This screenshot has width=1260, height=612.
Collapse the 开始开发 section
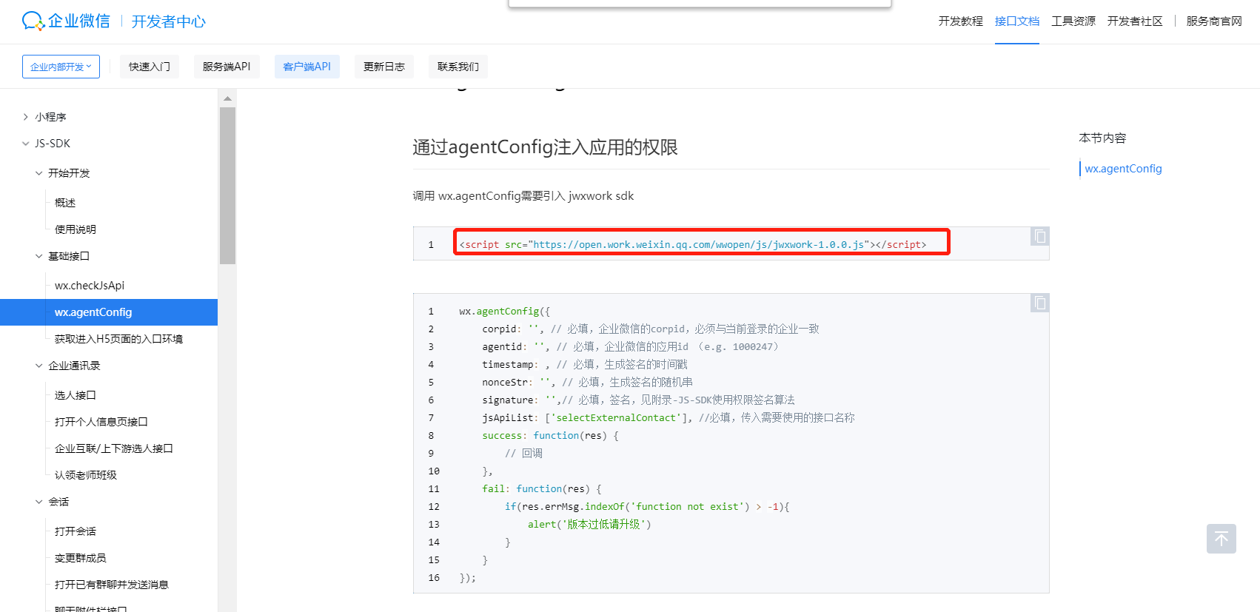pos(39,173)
